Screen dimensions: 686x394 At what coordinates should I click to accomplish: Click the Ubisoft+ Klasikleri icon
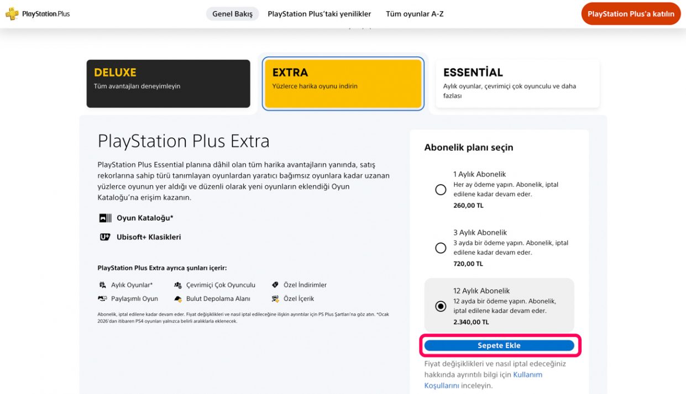(105, 237)
